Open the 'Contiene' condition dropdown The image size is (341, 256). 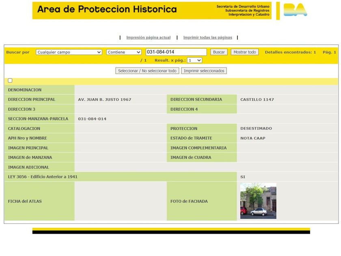(124, 52)
